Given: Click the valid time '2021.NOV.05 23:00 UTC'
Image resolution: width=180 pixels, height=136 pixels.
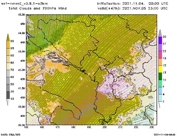Looking at the screenshot, I should click(x=145, y=8).
